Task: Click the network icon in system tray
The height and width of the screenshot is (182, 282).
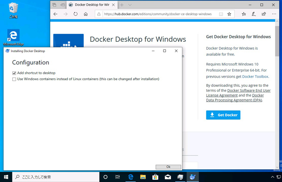Action: (x=279, y=177)
